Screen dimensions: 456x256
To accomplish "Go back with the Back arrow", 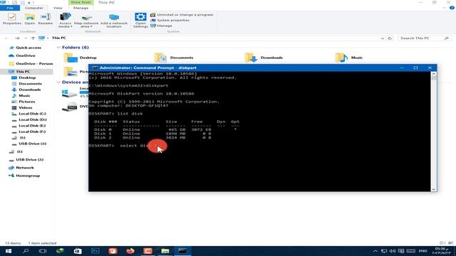I will [x=6, y=38].
